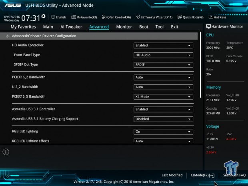This screenshot has height=186, width=248.
Task: Select the U.2_2 Bandwidth label
Action: [x=25, y=87]
